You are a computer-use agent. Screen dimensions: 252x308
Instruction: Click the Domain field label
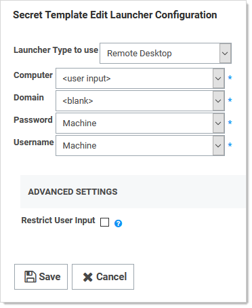click(28, 98)
